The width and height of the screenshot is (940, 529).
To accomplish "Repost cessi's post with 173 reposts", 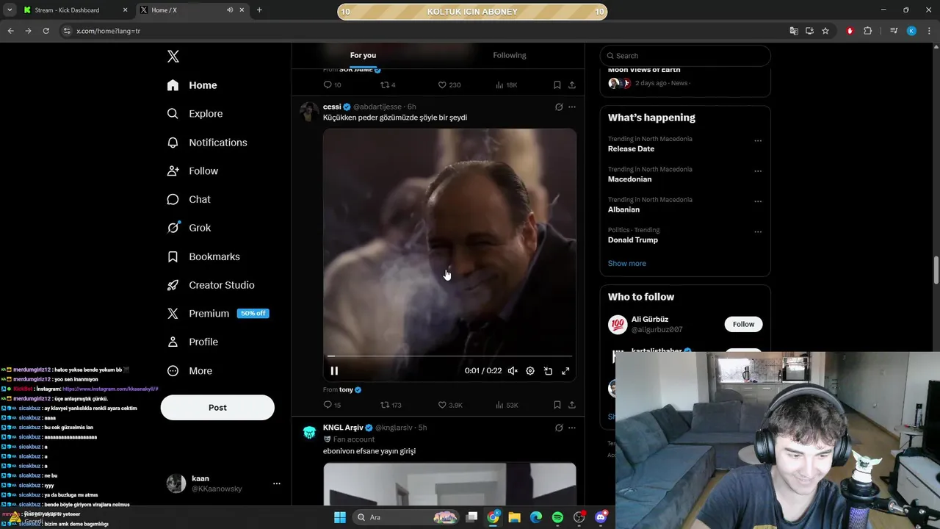I will tap(391, 405).
